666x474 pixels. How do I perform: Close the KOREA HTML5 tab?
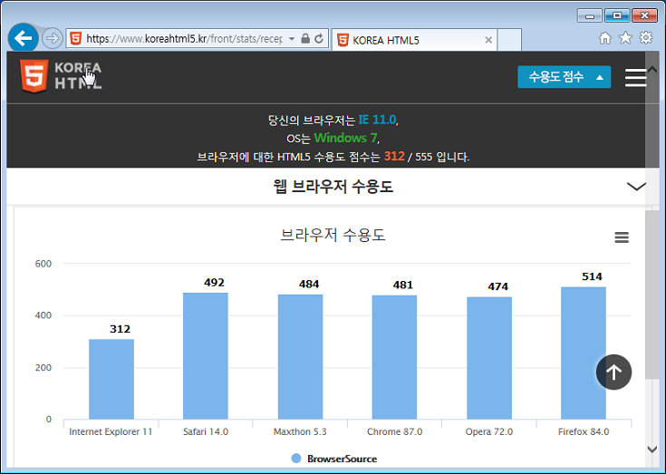click(x=488, y=40)
